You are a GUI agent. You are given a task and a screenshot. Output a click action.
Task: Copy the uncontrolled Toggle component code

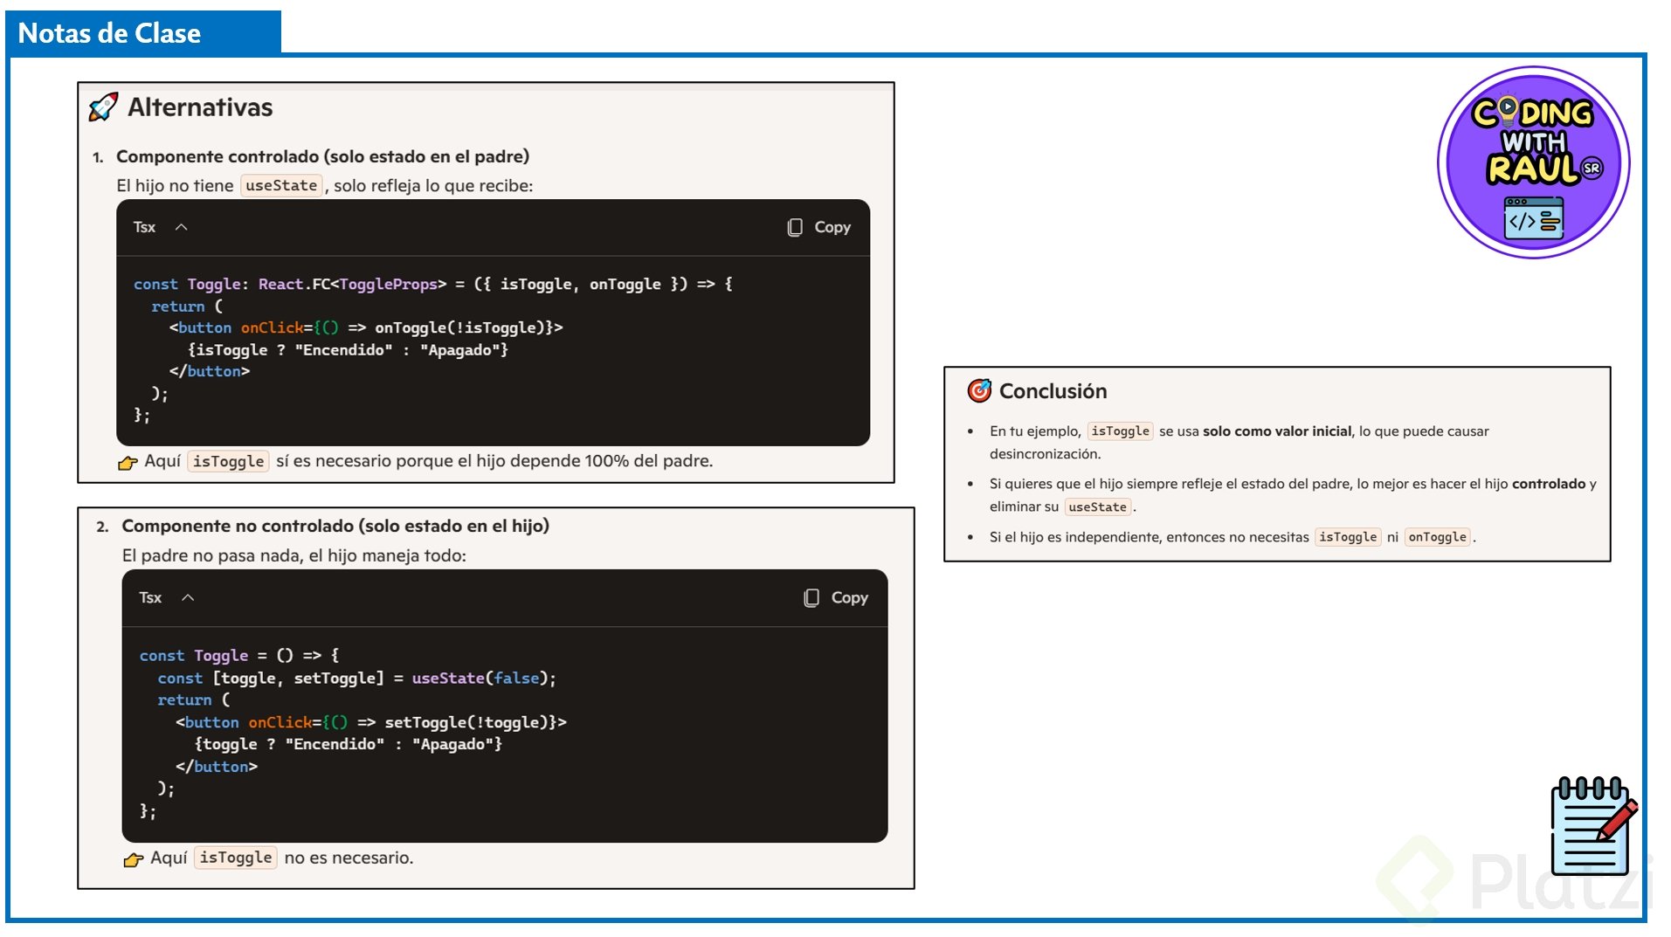click(x=836, y=598)
